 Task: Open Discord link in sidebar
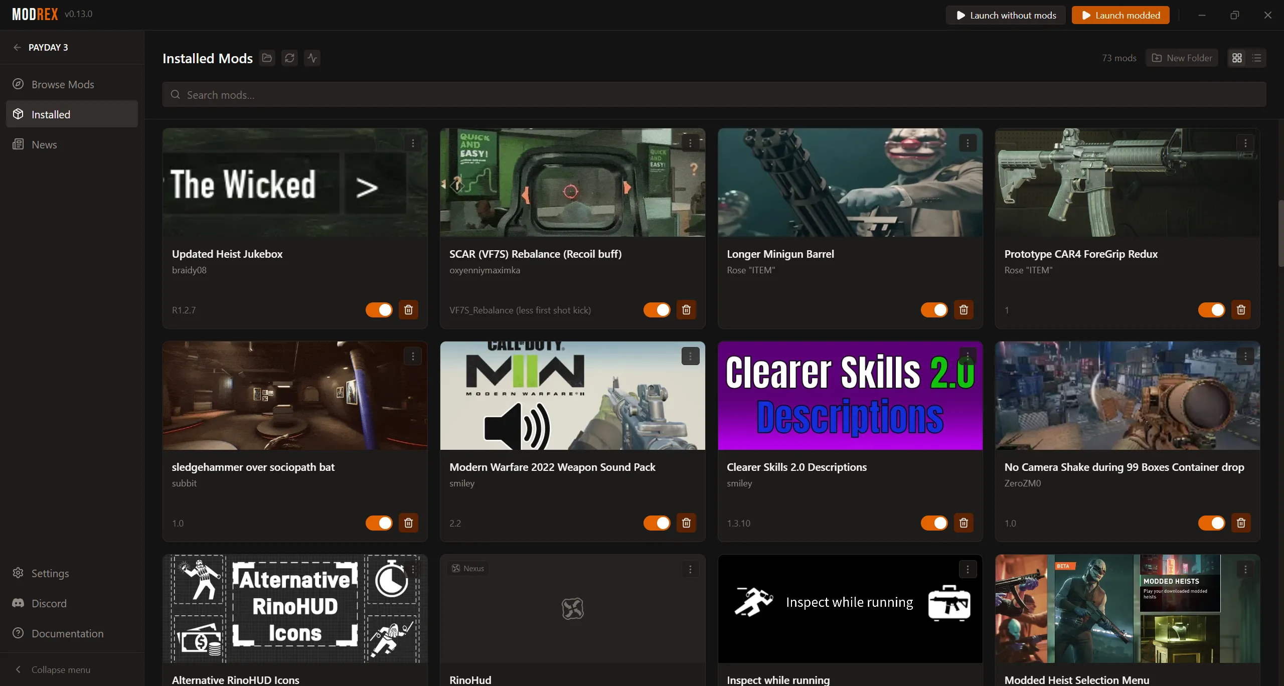click(72, 603)
